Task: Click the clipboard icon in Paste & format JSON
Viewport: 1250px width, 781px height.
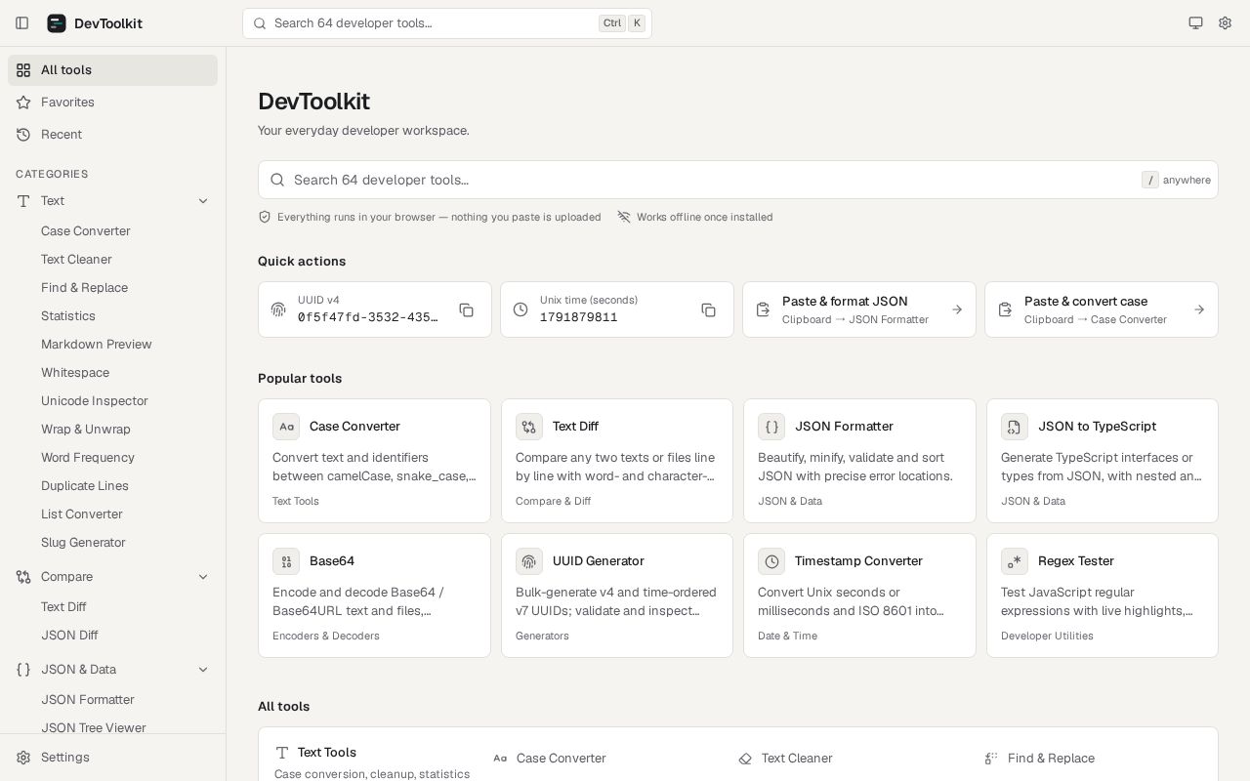Action: click(763, 309)
